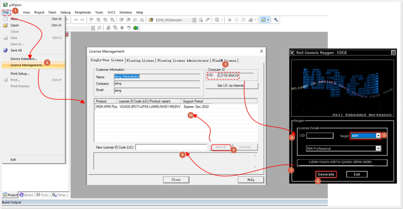The width and height of the screenshot is (403, 209).
Task: Click the gray gem icon in second toolbar
Action: 129,28
